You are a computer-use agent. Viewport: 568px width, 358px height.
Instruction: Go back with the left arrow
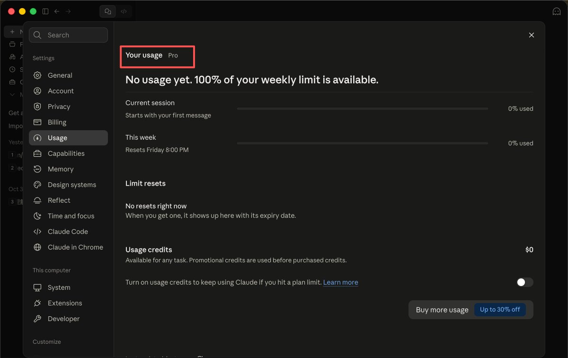(x=57, y=11)
